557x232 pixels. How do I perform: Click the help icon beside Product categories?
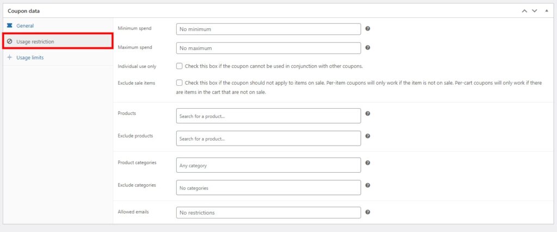(x=368, y=163)
